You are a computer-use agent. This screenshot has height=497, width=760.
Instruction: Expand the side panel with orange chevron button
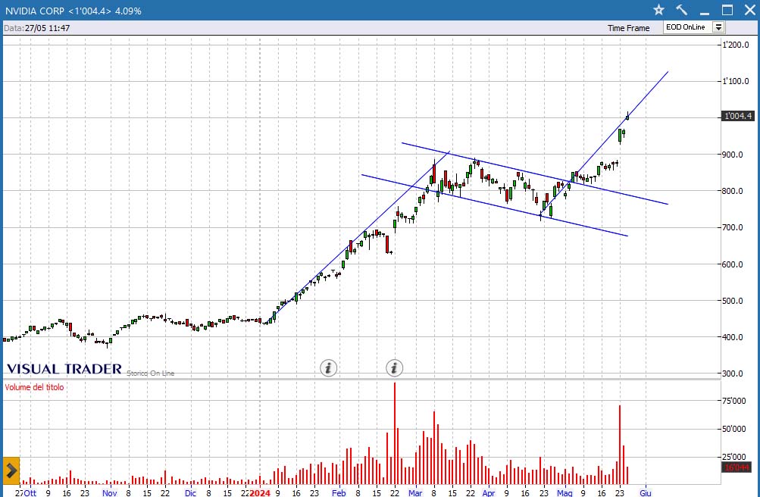click(11, 470)
